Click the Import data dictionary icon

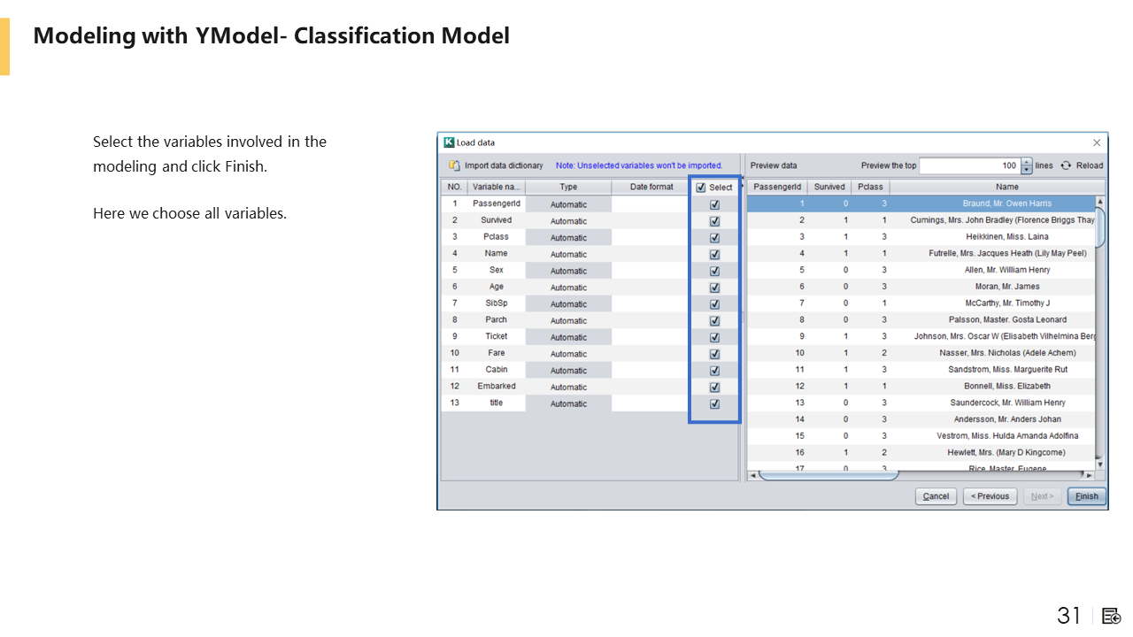click(x=454, y=165)
